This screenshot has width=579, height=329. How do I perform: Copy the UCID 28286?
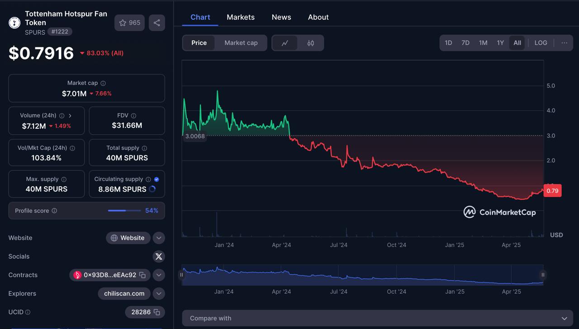tap(157, 312)
